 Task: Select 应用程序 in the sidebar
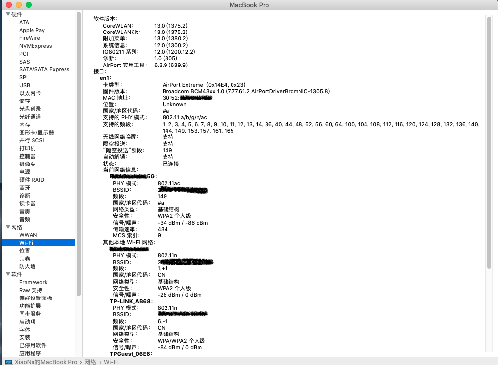click(x=30, y=353)
